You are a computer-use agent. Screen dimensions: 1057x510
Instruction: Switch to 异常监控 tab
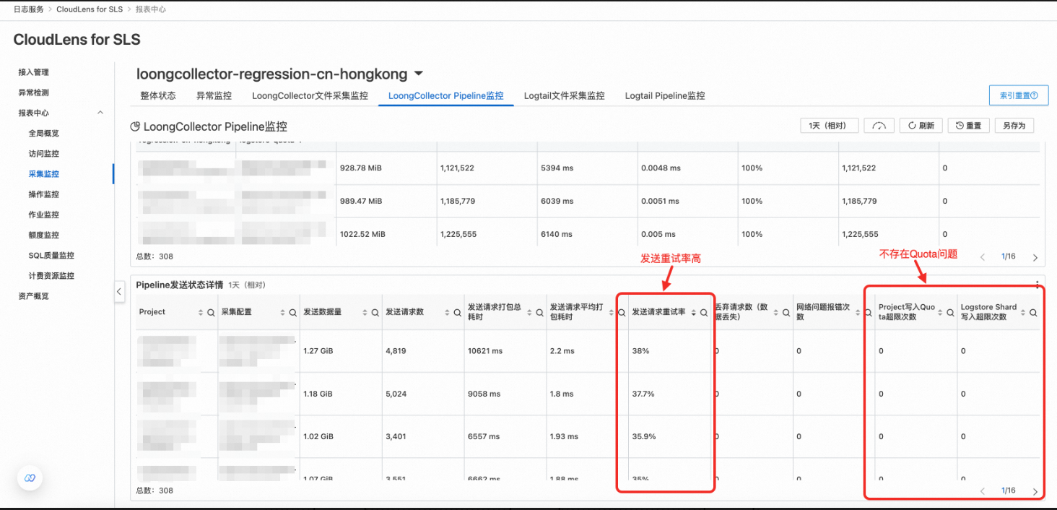pyautogui.click(x=214, y=95)
